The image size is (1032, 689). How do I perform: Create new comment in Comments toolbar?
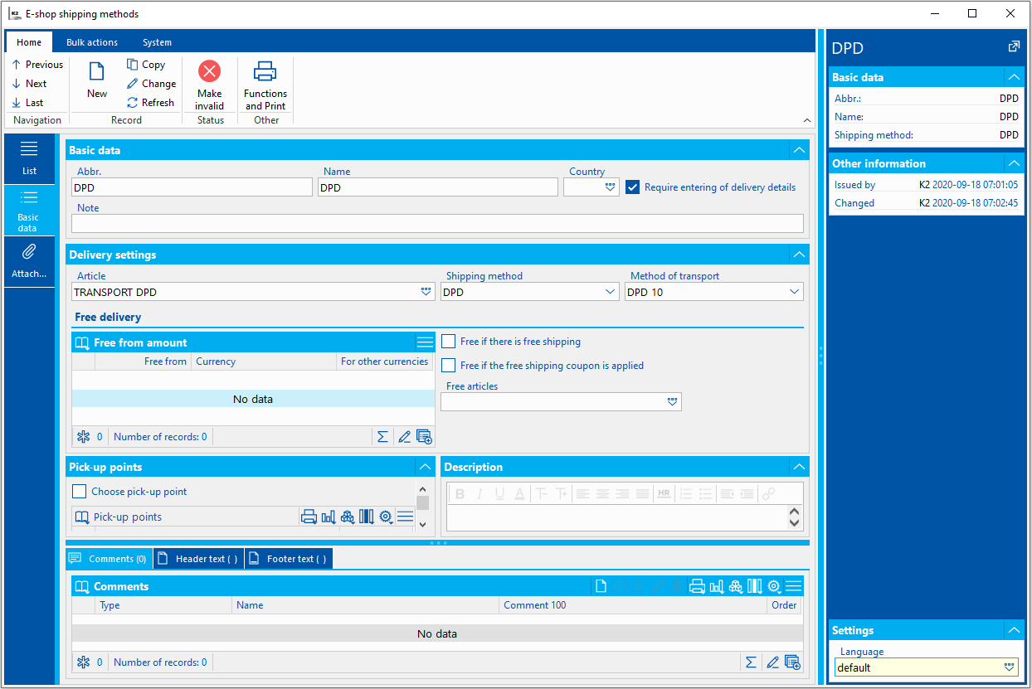coord(601,586)
